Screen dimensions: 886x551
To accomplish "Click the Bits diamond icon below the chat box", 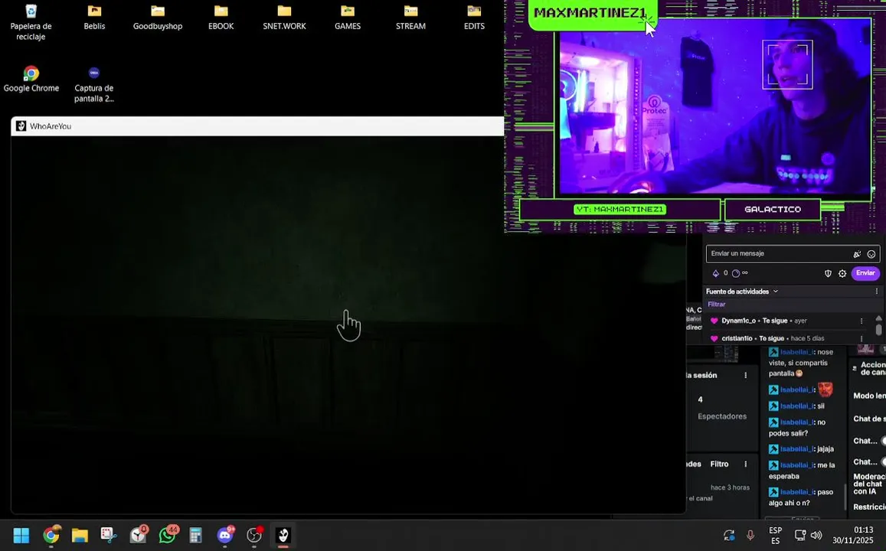I will pyautogui.click(x=715, y=273).
